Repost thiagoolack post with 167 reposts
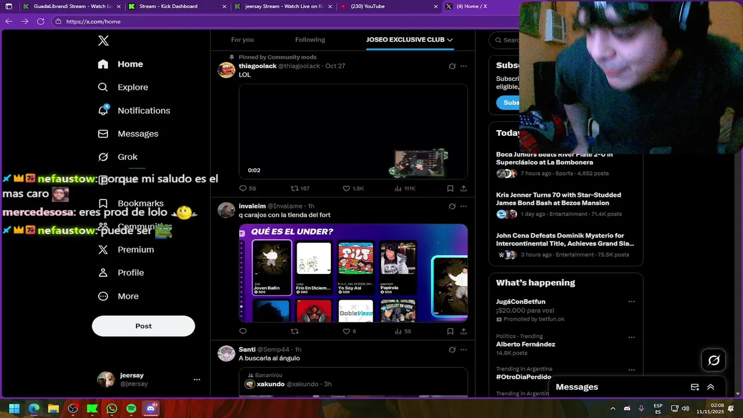This screenshot has width=743, height=418. click(x=300, y=189)
